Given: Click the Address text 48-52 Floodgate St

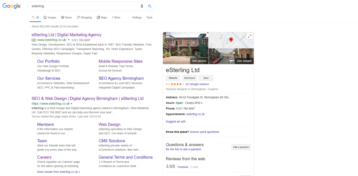Looking at the screenshot, I should click(x=204, y=97).
